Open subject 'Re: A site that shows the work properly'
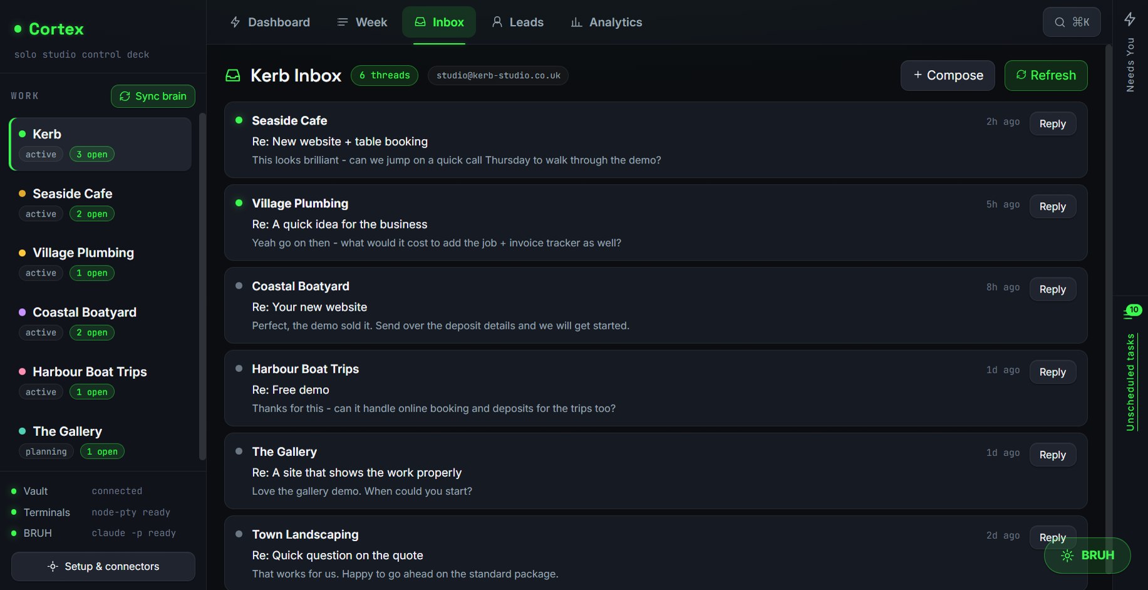The width and height of the screenshot is (1148, 590). [357, 472]
